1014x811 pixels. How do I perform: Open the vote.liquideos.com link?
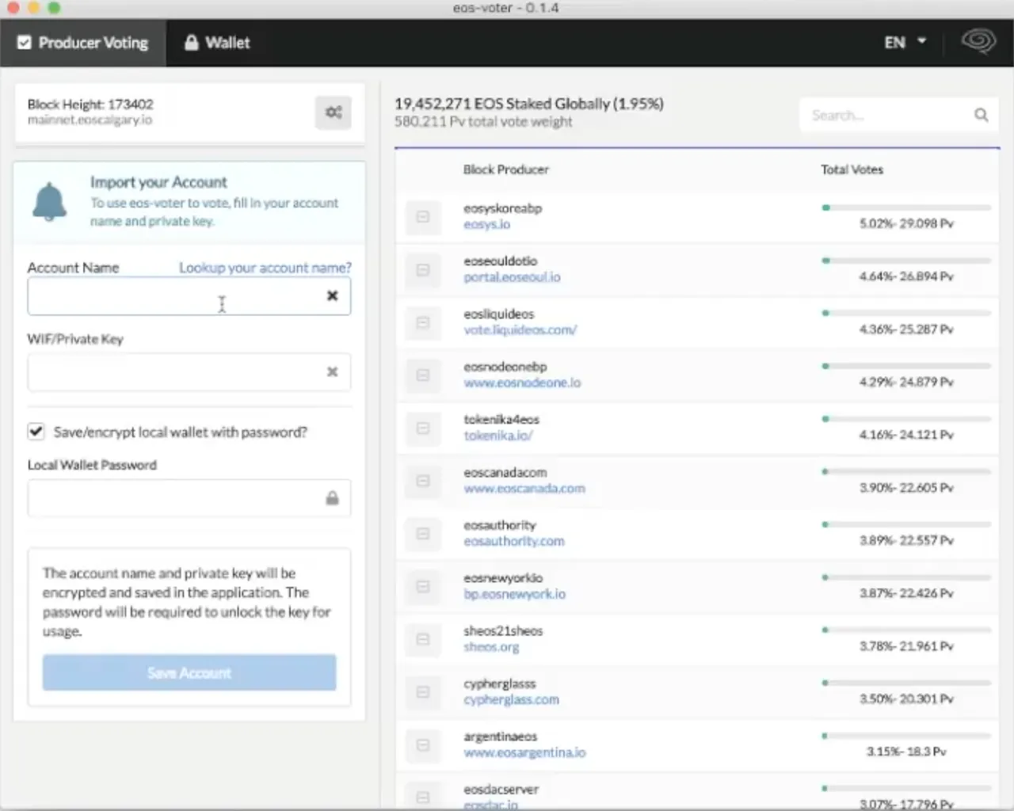coord(520,329)
